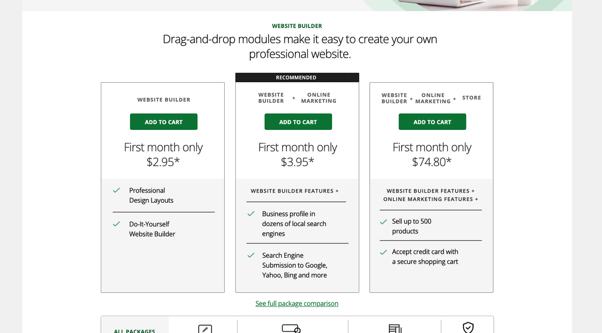Click the checkmark beside Sell up to 500 products

(x=384, y=221)
